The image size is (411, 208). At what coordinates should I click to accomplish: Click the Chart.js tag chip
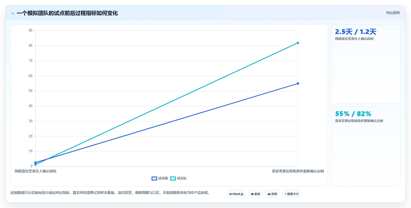(x=236, y=194)
